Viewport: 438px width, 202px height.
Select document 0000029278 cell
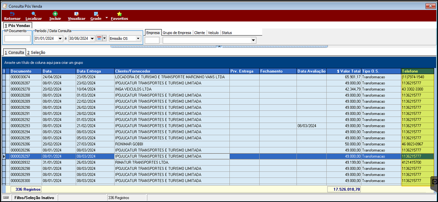point(26,89)
